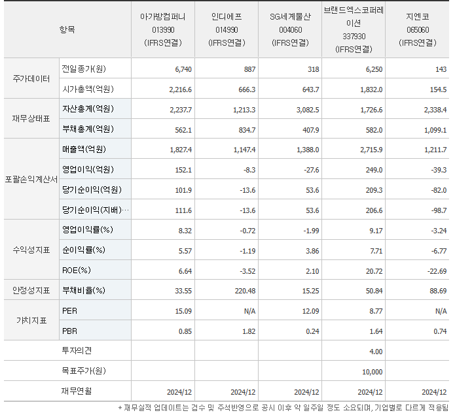Select the 재무상태표 category cell
Screen dimensions: 455x413
coord(31,118)
